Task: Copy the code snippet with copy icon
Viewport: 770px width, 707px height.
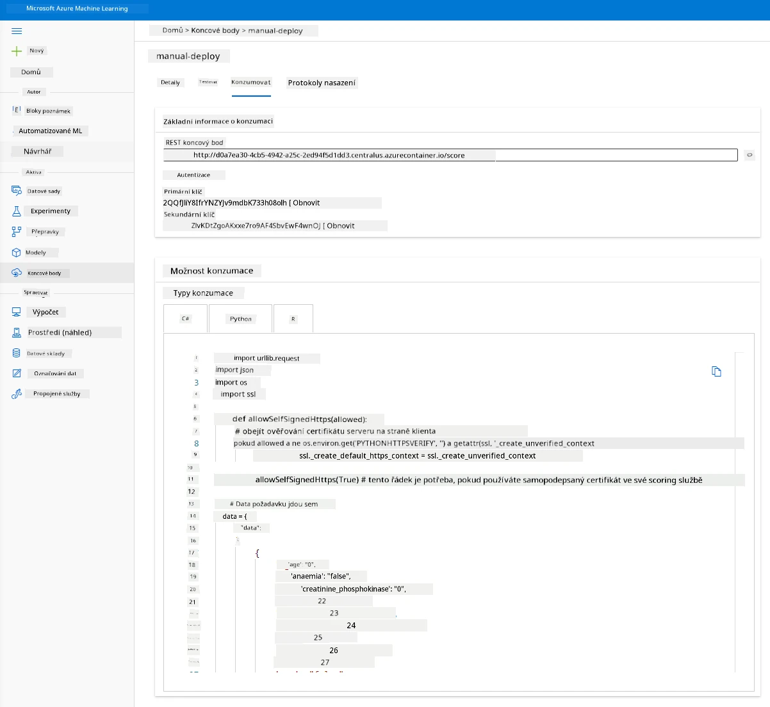Action: (716, 371)
